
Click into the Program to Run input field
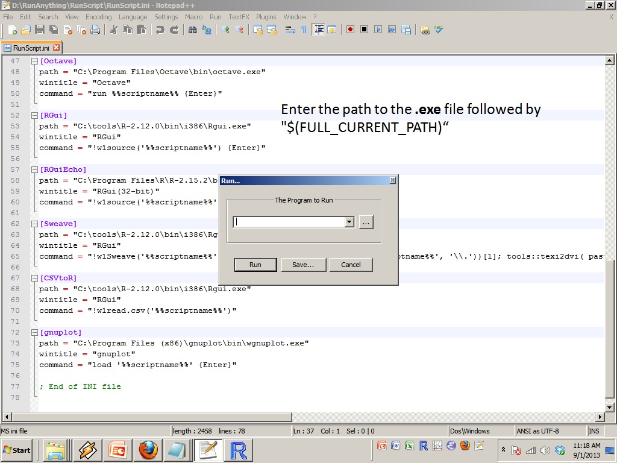coord(289,222)
